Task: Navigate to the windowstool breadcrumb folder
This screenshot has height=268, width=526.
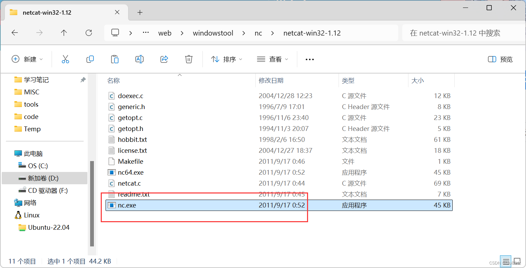Action: pyautogui.click(x=213, y=33)
